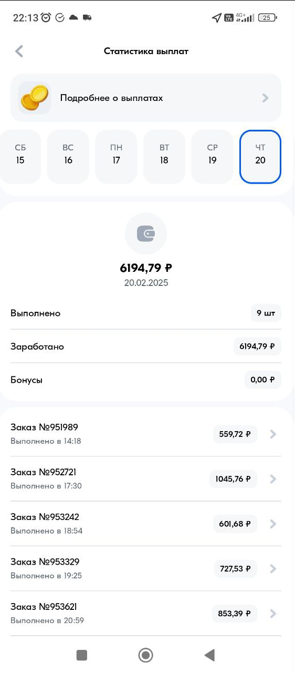Tap the location arrow status icon
The height and width of the screenshot is (673, 295).
tap(216, 18)
